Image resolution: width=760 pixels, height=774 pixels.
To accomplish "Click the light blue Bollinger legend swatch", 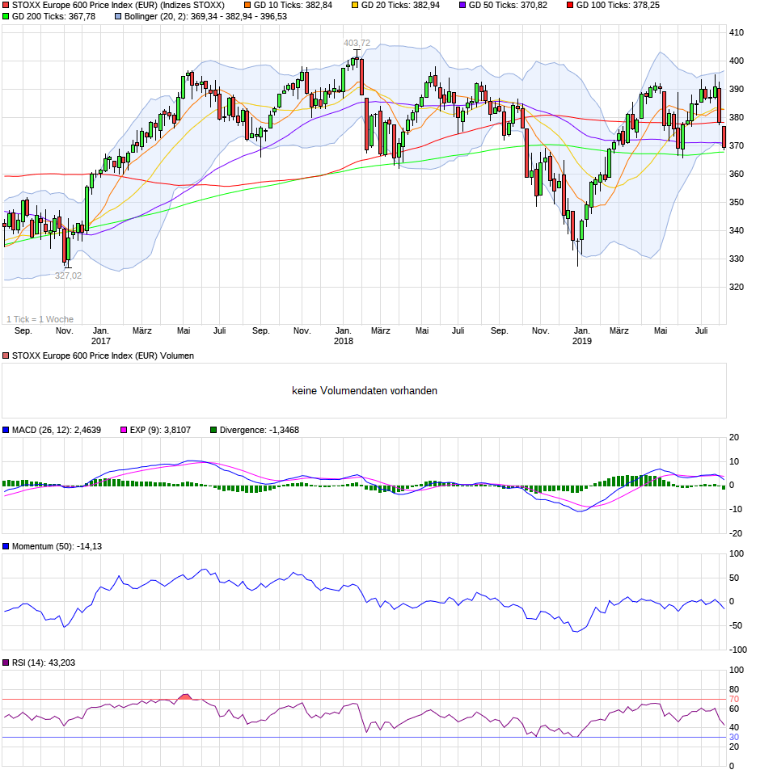I will (x=118, y=17).
